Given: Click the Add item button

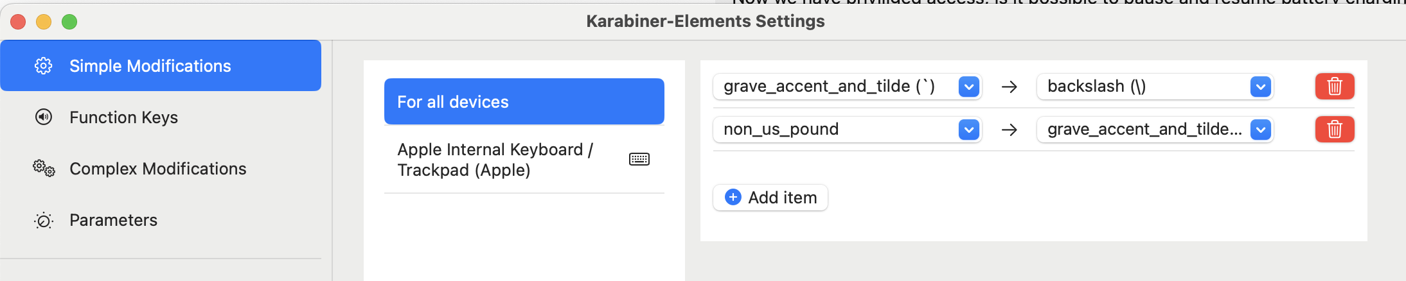Looking at the screenshot, I should tap(770, 198).
